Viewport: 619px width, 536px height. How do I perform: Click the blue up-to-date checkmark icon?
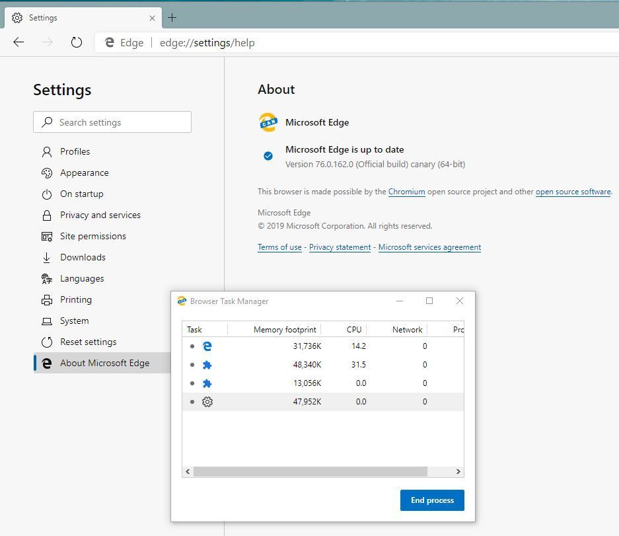coord(268,156)
